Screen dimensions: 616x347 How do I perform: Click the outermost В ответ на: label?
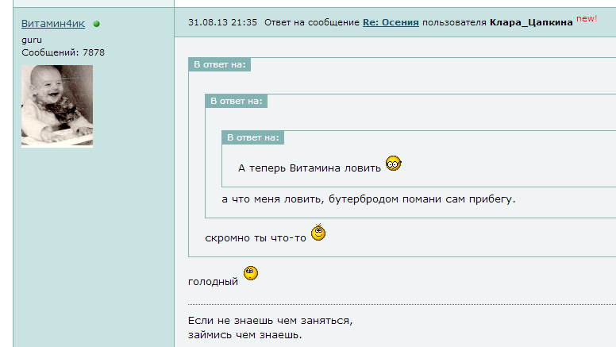220,64
